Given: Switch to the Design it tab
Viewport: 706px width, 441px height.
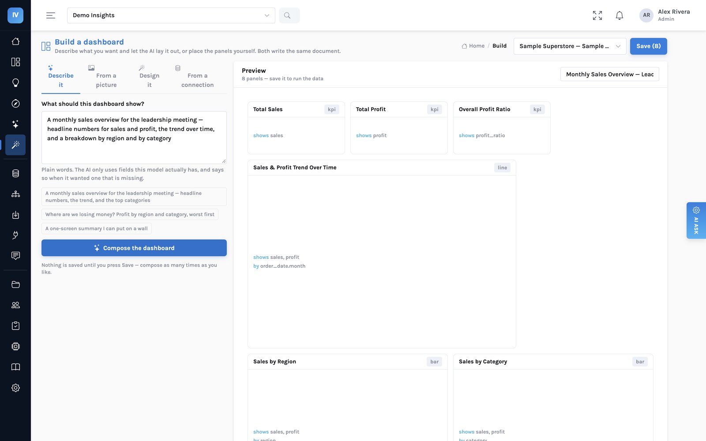Looking at the screenshot, I should (149, 77).
